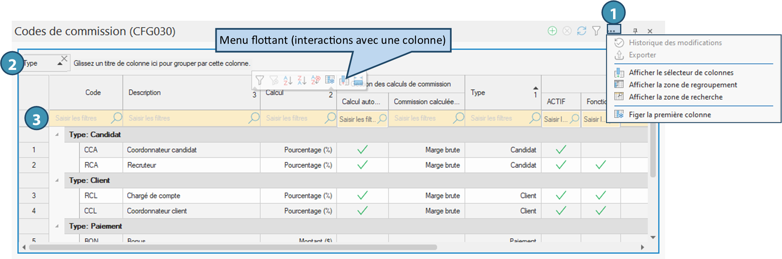
Task: Click the green add record icon
Action: coord(552,31)
